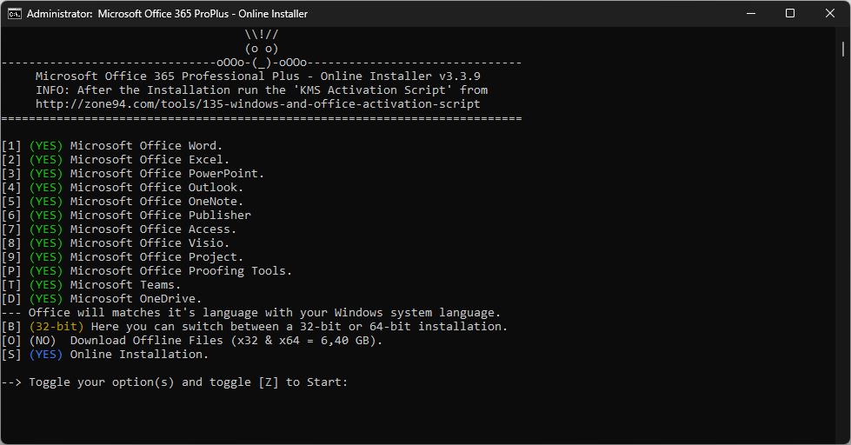Click the (YES) status next to Microsoft Office Access
The width and height of the screenshot is (851, 445).
(x=46, y=229)
